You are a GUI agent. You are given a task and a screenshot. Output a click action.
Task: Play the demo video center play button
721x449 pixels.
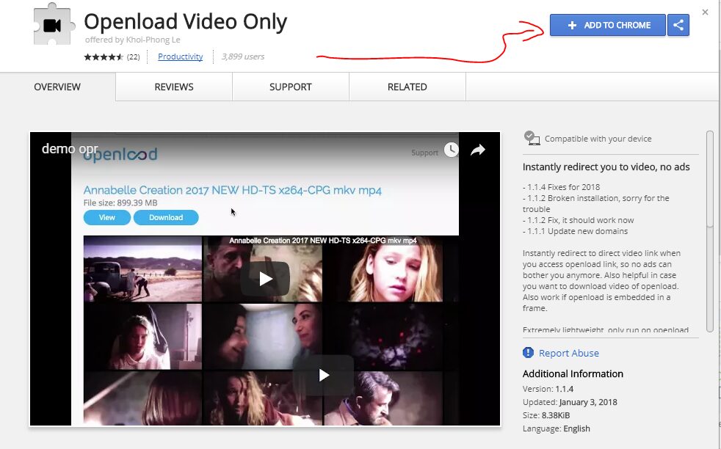[x=265, y=279]
